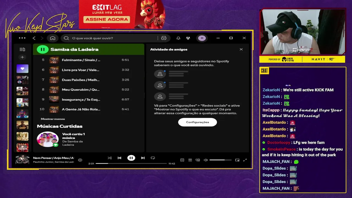This screenshot has width=352, height=198.
Task: Toggle repeat mode
Action: (x=153, y=158)
